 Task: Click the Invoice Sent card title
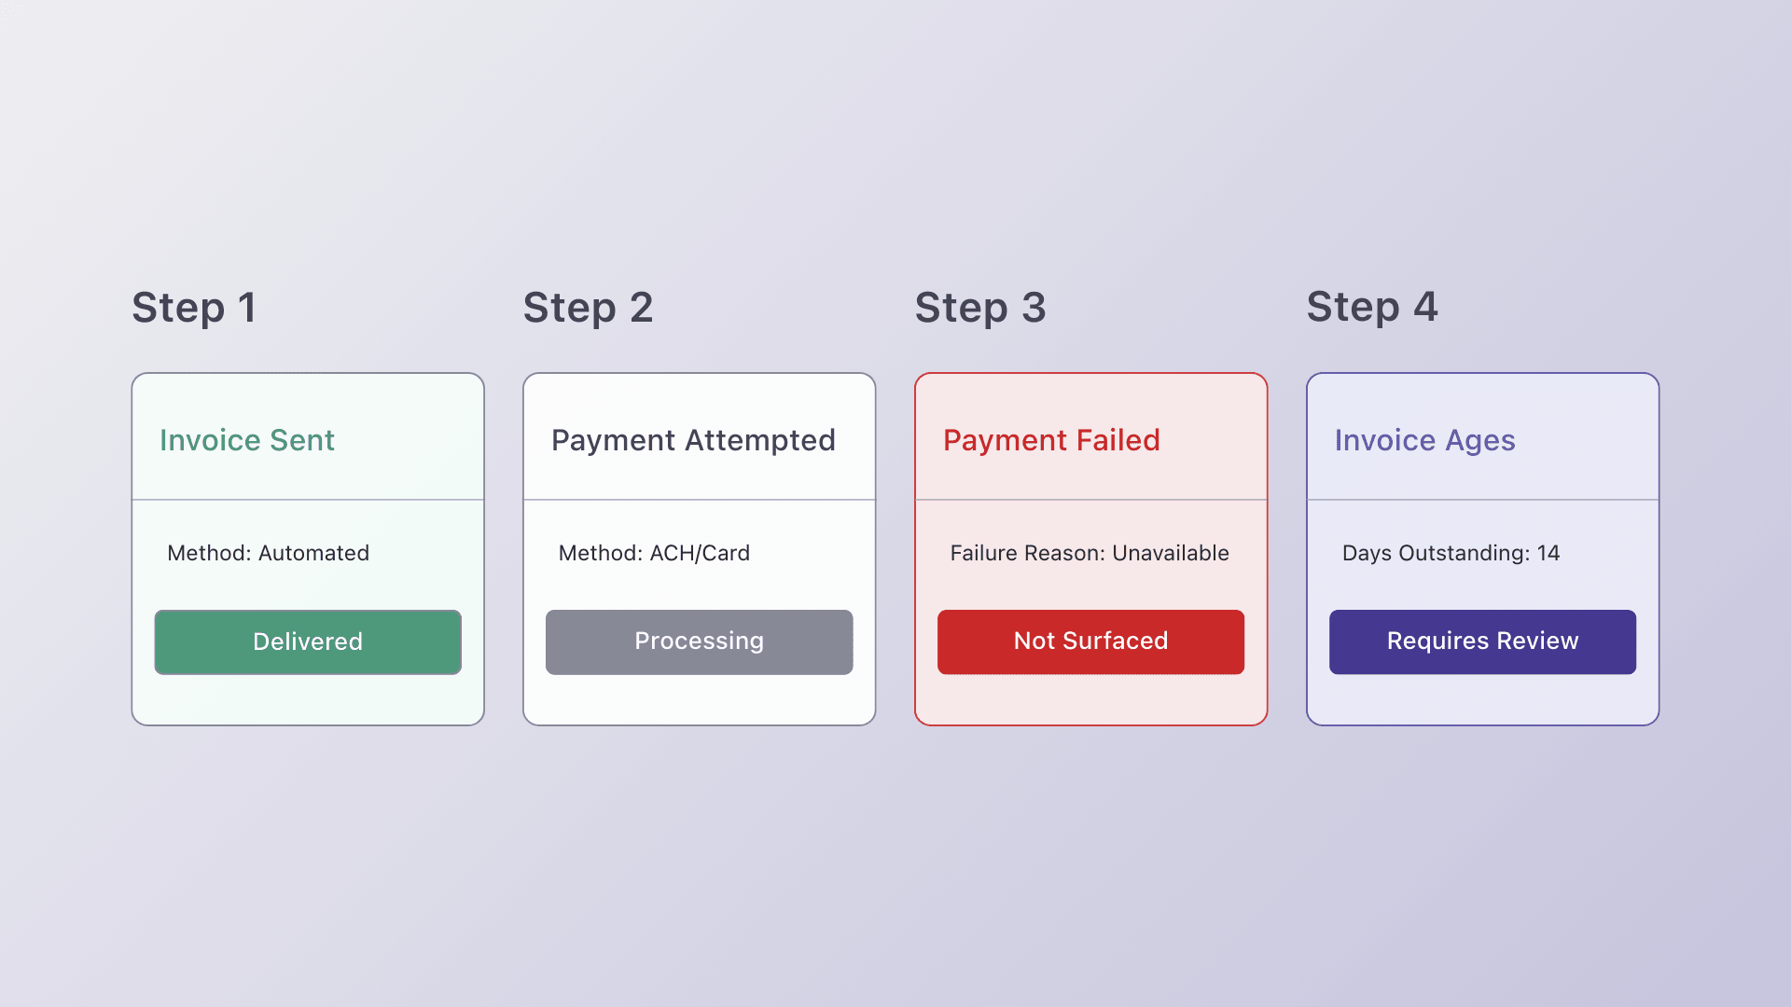246,440
